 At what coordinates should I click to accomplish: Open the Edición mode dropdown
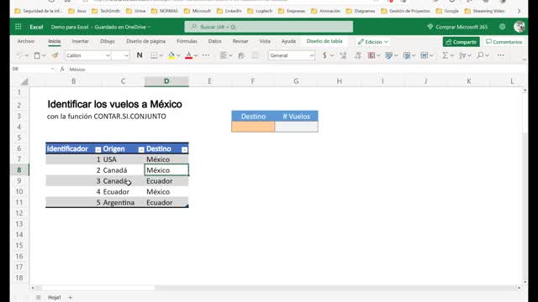(x=372, y=42)
